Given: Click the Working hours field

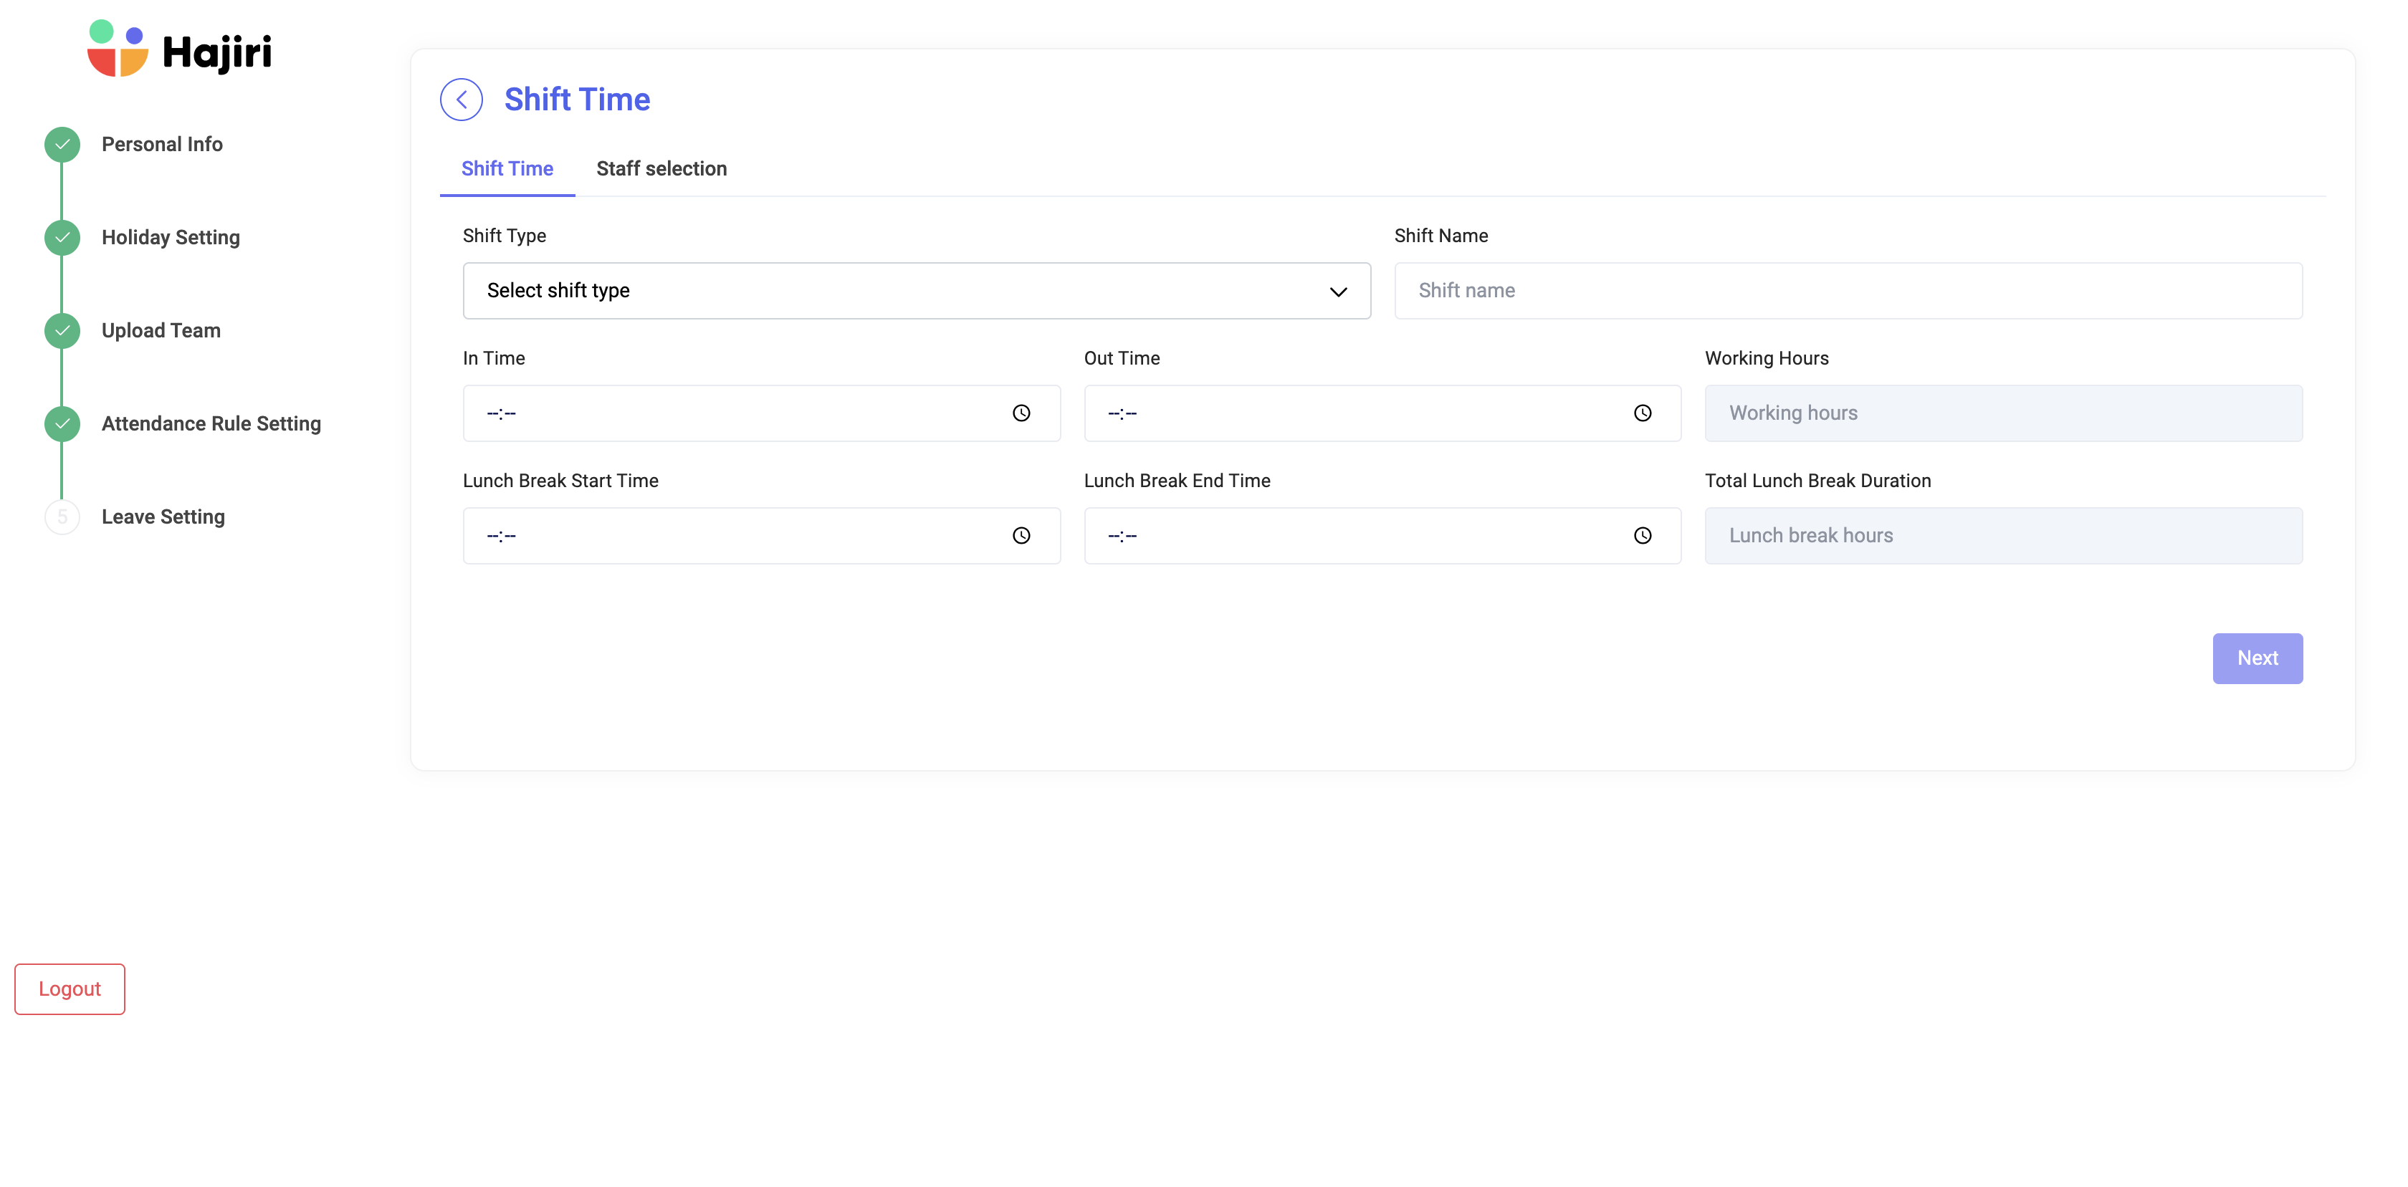Looking at the screenshot, I should coord(2003,413).
